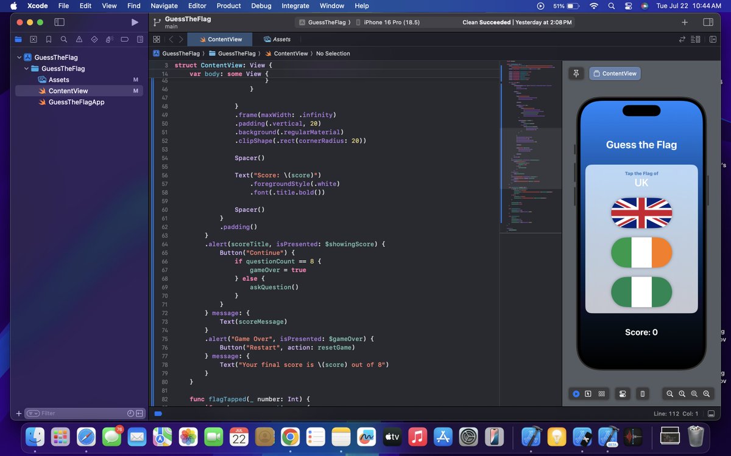Open the Editor menu
Screen dimensions: 731x456
[197, 5]
